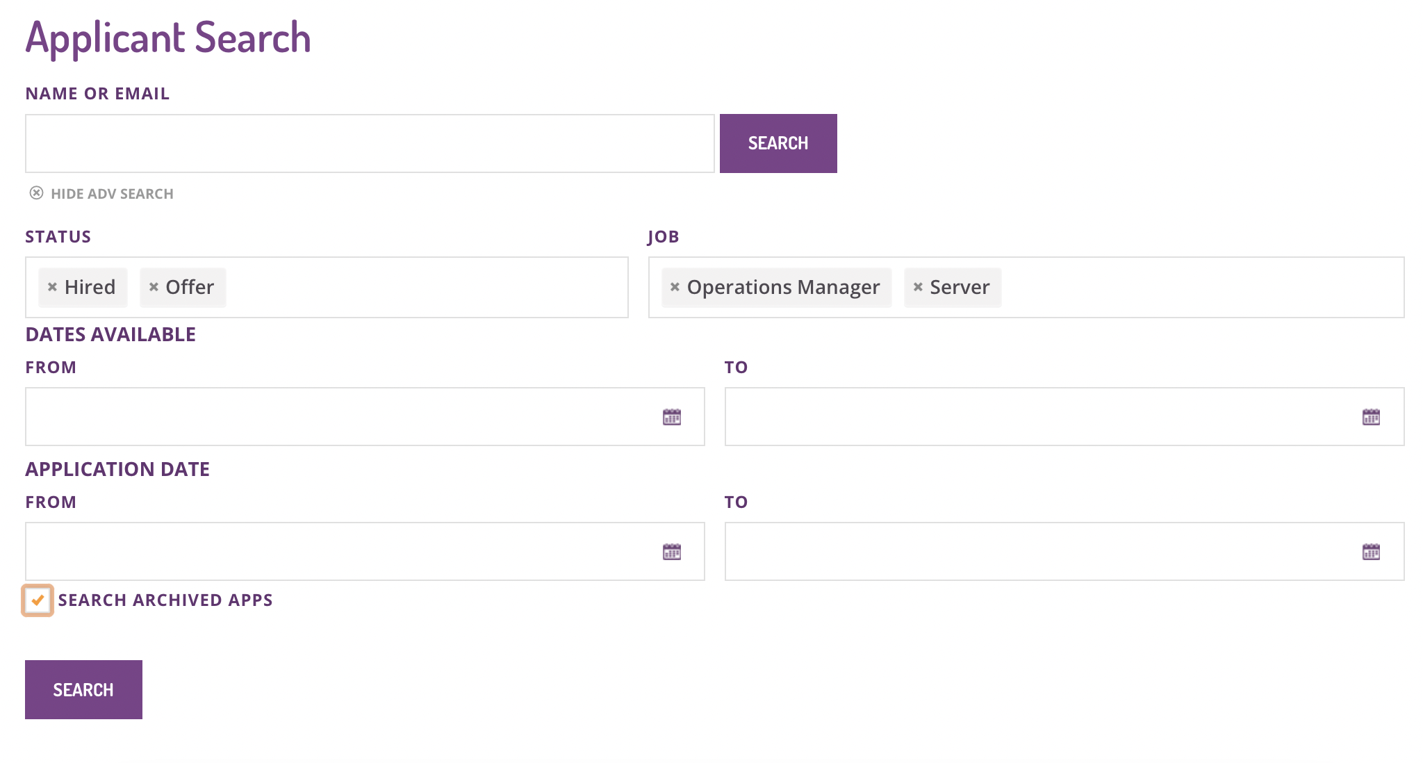
Task: Click into Application Date To date field
Action: click(x=1064, y=552)
